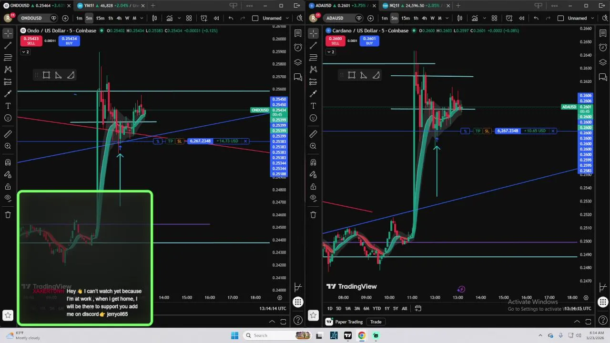Start bar replay in ONDOUSD window
Screen dimensions: 610x343
click(216, 18)
